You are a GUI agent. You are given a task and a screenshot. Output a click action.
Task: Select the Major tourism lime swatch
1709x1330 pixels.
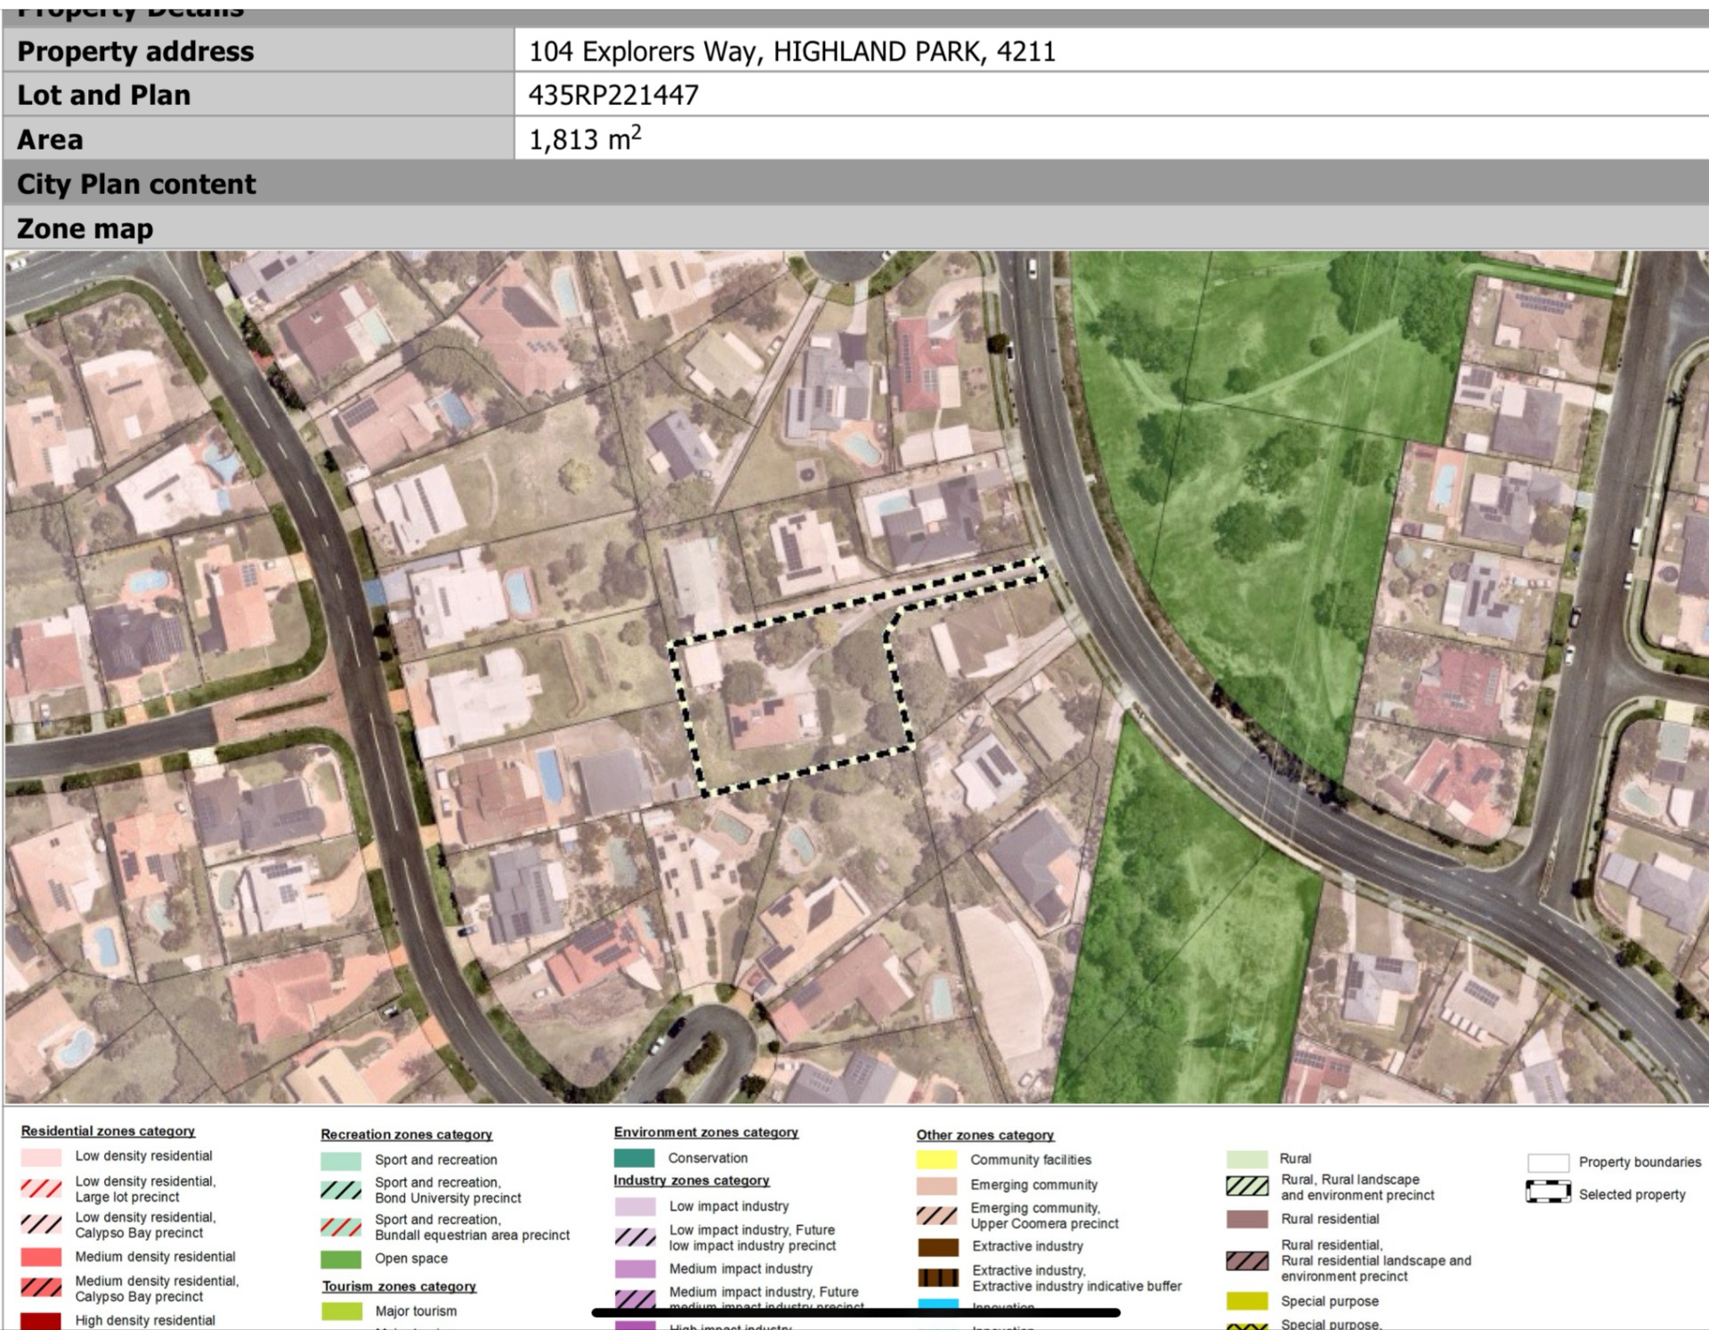click(x=342, y=1311)
